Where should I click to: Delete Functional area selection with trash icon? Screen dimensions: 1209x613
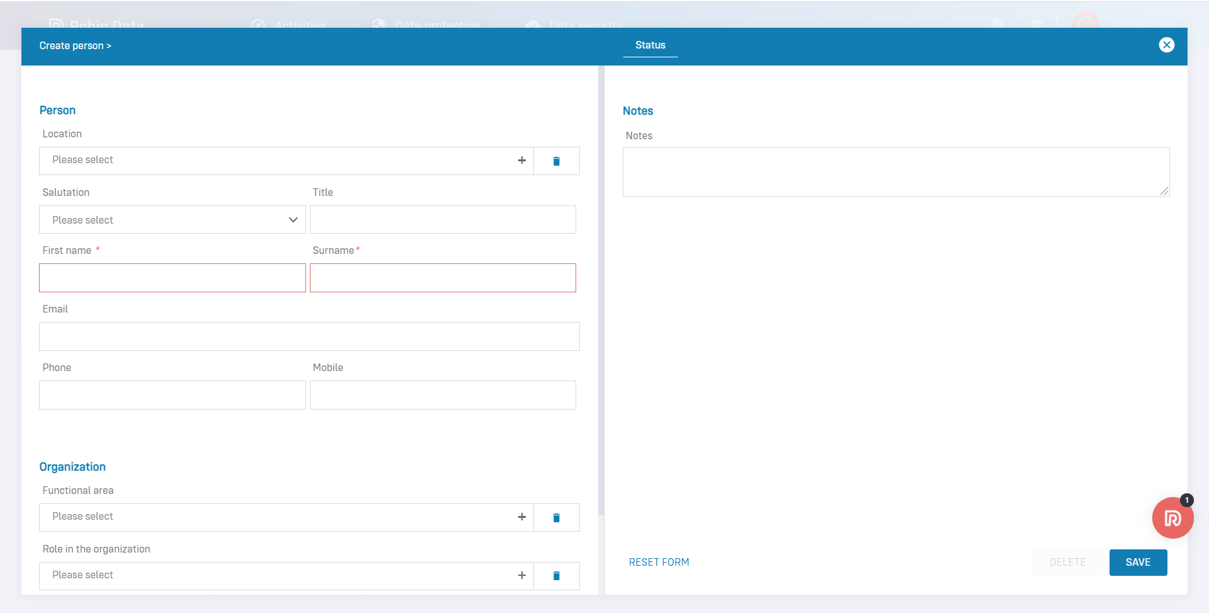pyautogui.click(x=556, y=518)
